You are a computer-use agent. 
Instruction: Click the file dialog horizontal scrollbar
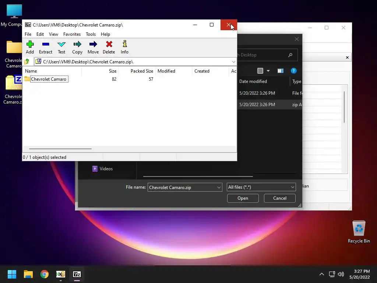tap(198, 177)
